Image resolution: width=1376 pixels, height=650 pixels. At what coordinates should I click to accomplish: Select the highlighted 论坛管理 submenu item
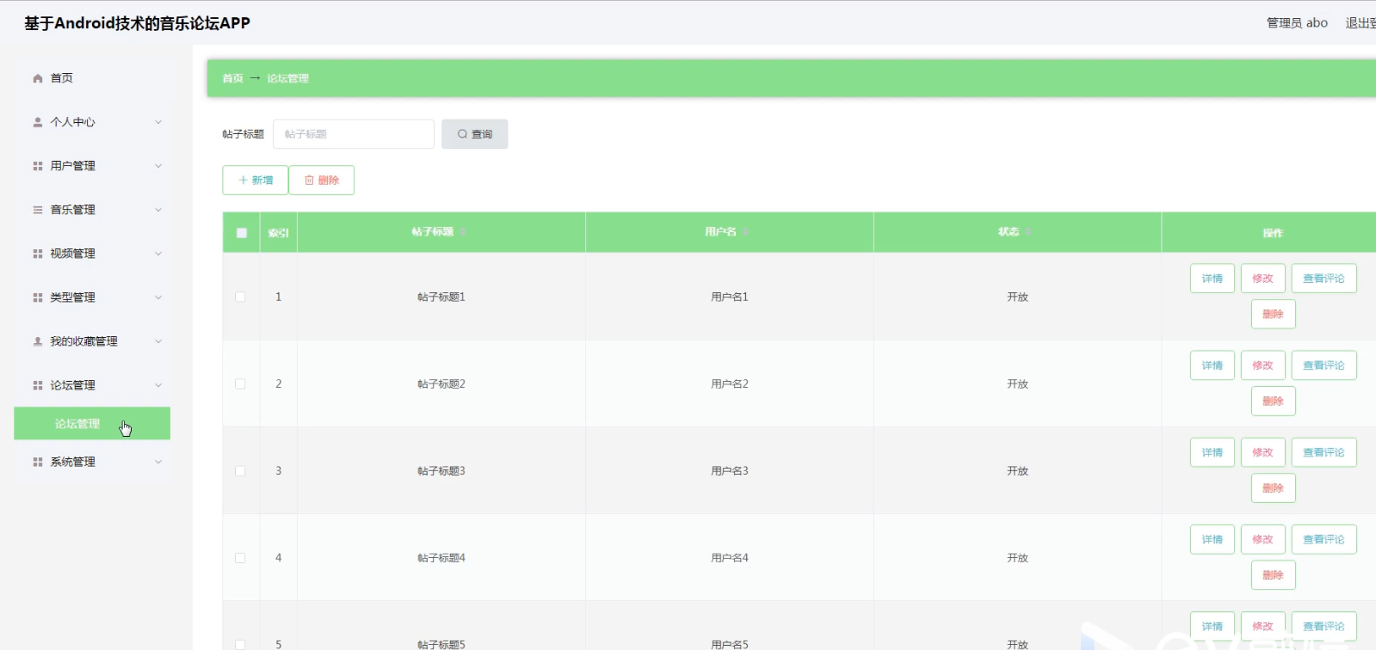click(x=92, y=423)
